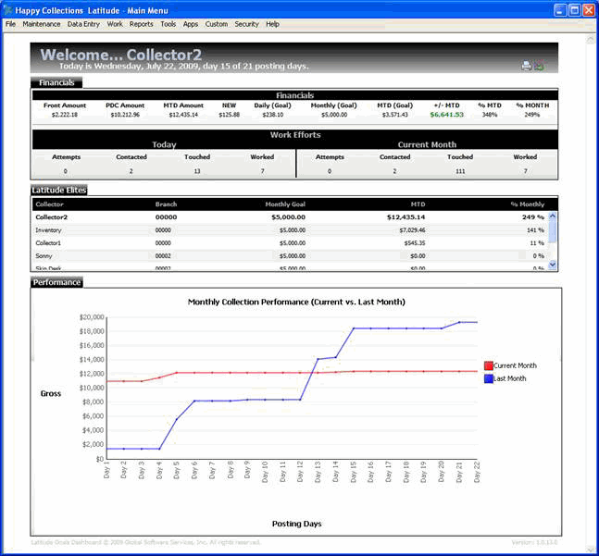Click the Daily (Goal) value $238.10
This screenshot has height=556, width=599.
(273, 115)
